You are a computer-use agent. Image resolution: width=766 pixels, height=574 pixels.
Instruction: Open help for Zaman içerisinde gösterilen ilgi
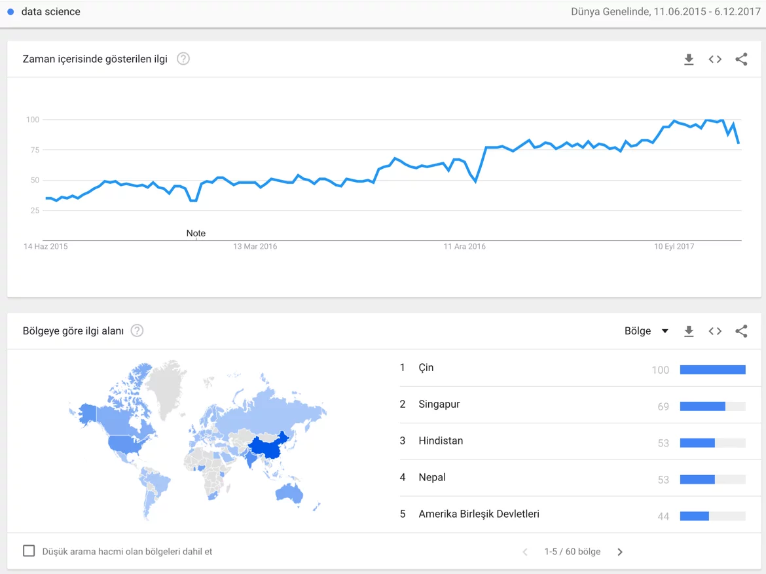183,59
